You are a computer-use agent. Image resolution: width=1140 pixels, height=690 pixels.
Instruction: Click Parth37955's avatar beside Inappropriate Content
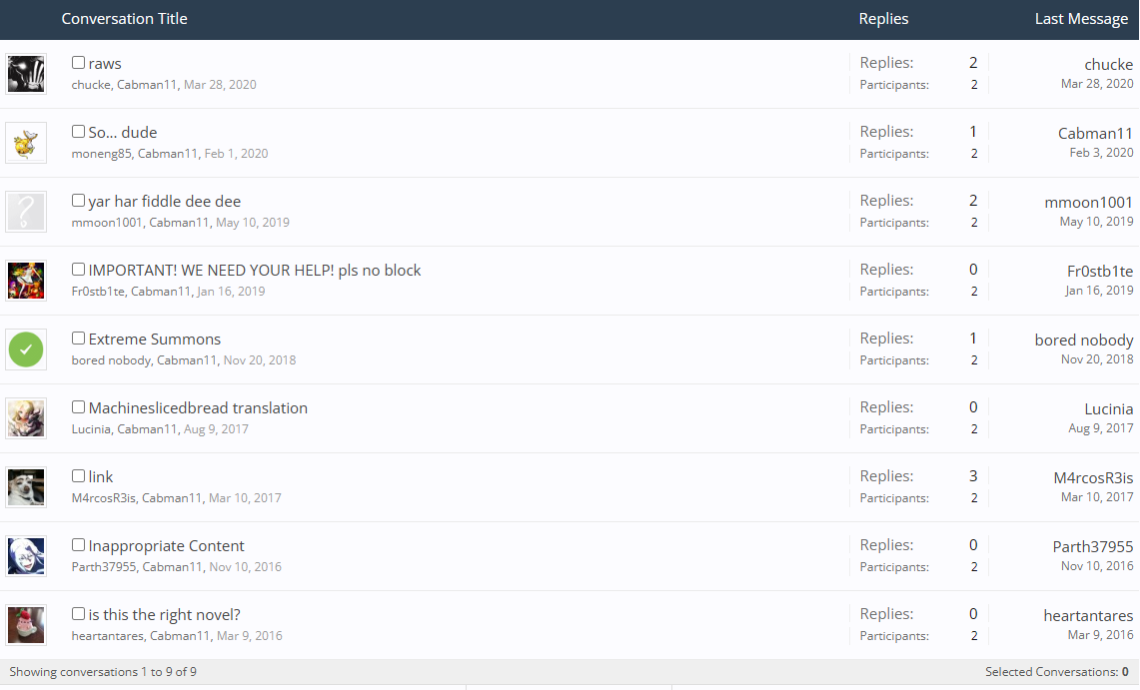[26, 556]
